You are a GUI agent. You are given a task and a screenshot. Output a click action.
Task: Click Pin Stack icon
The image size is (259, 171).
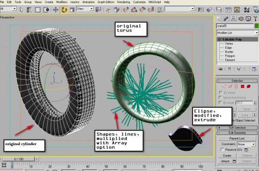[220, 69]
